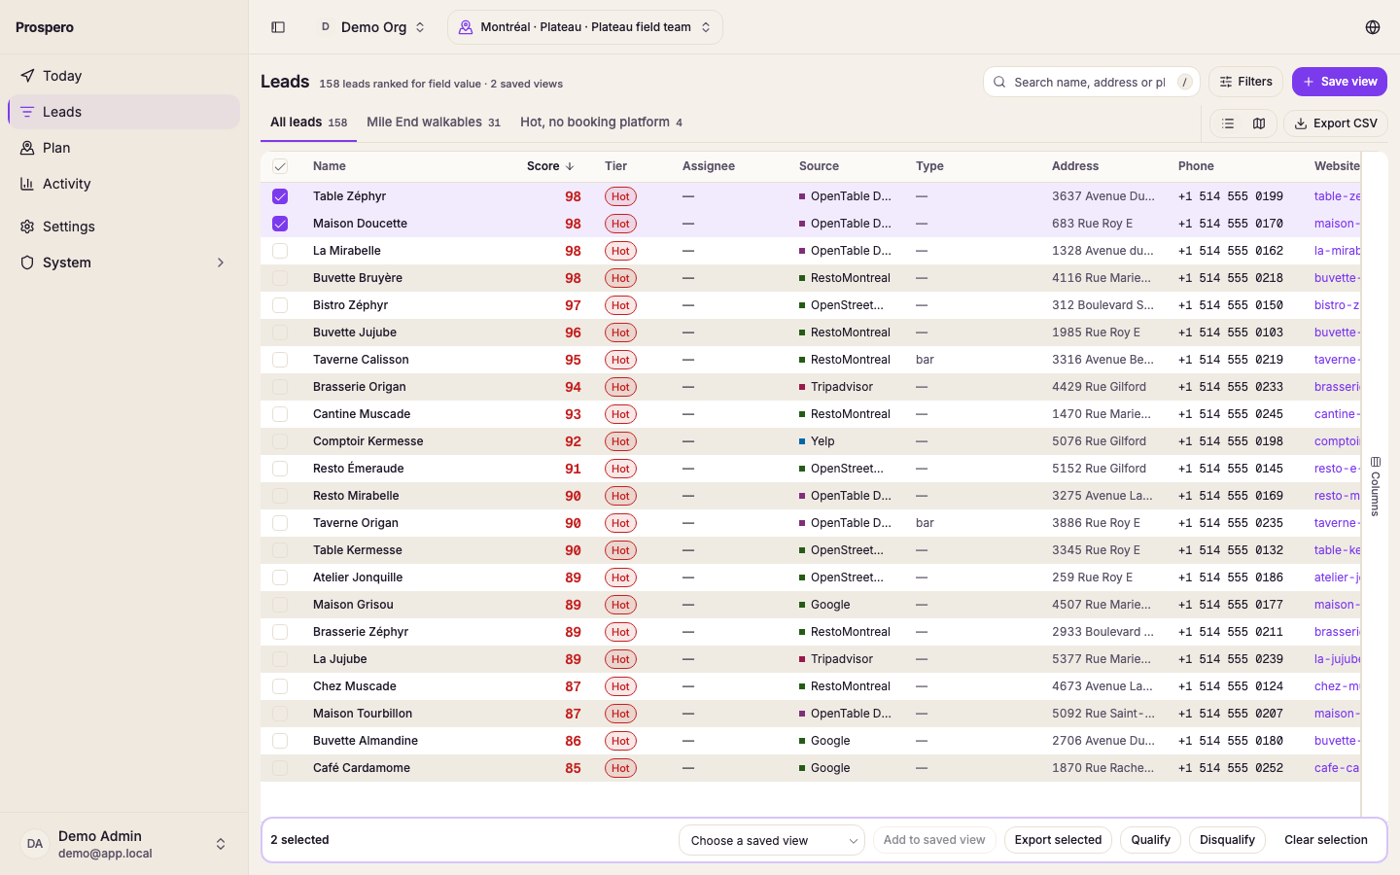Check the Bistro Zéphyr row checkbox
Screen dimensions: 1400x875
tap(280, 305)
